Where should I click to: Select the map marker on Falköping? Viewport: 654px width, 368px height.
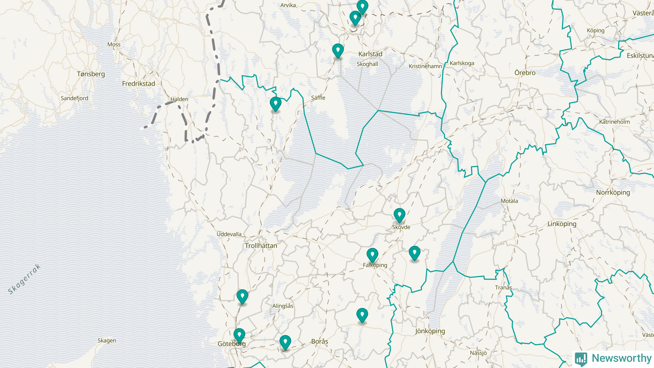pos(372,255)
